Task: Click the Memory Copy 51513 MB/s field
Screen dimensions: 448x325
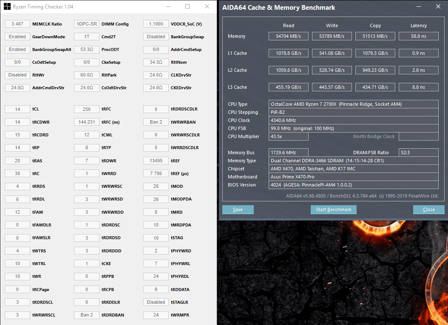Action: [375, 36]
